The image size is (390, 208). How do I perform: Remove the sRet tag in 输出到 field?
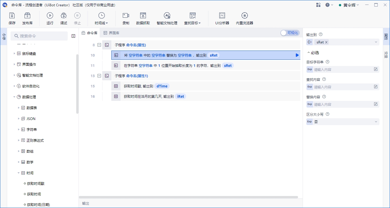[327, 42]
